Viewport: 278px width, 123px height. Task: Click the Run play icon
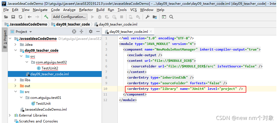pyautogui.click(x=92, y=17)
